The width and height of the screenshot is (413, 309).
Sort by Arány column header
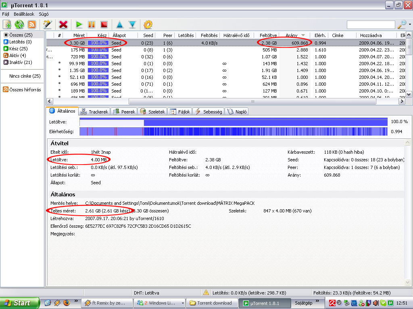click(294, 35)
